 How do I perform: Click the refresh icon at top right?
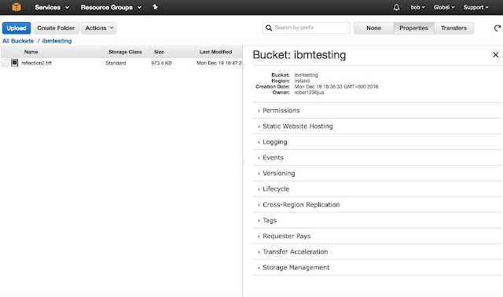point(497,28)
